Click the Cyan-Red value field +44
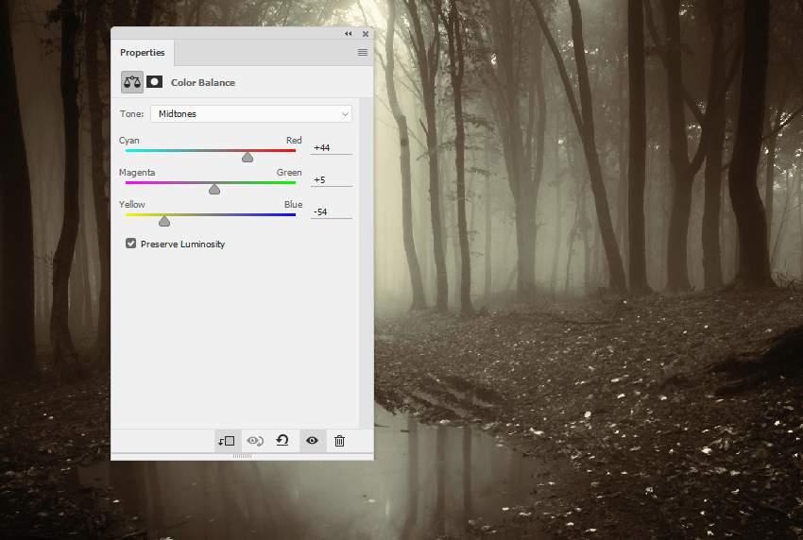803x540 pixels. [x=332, y=148]
